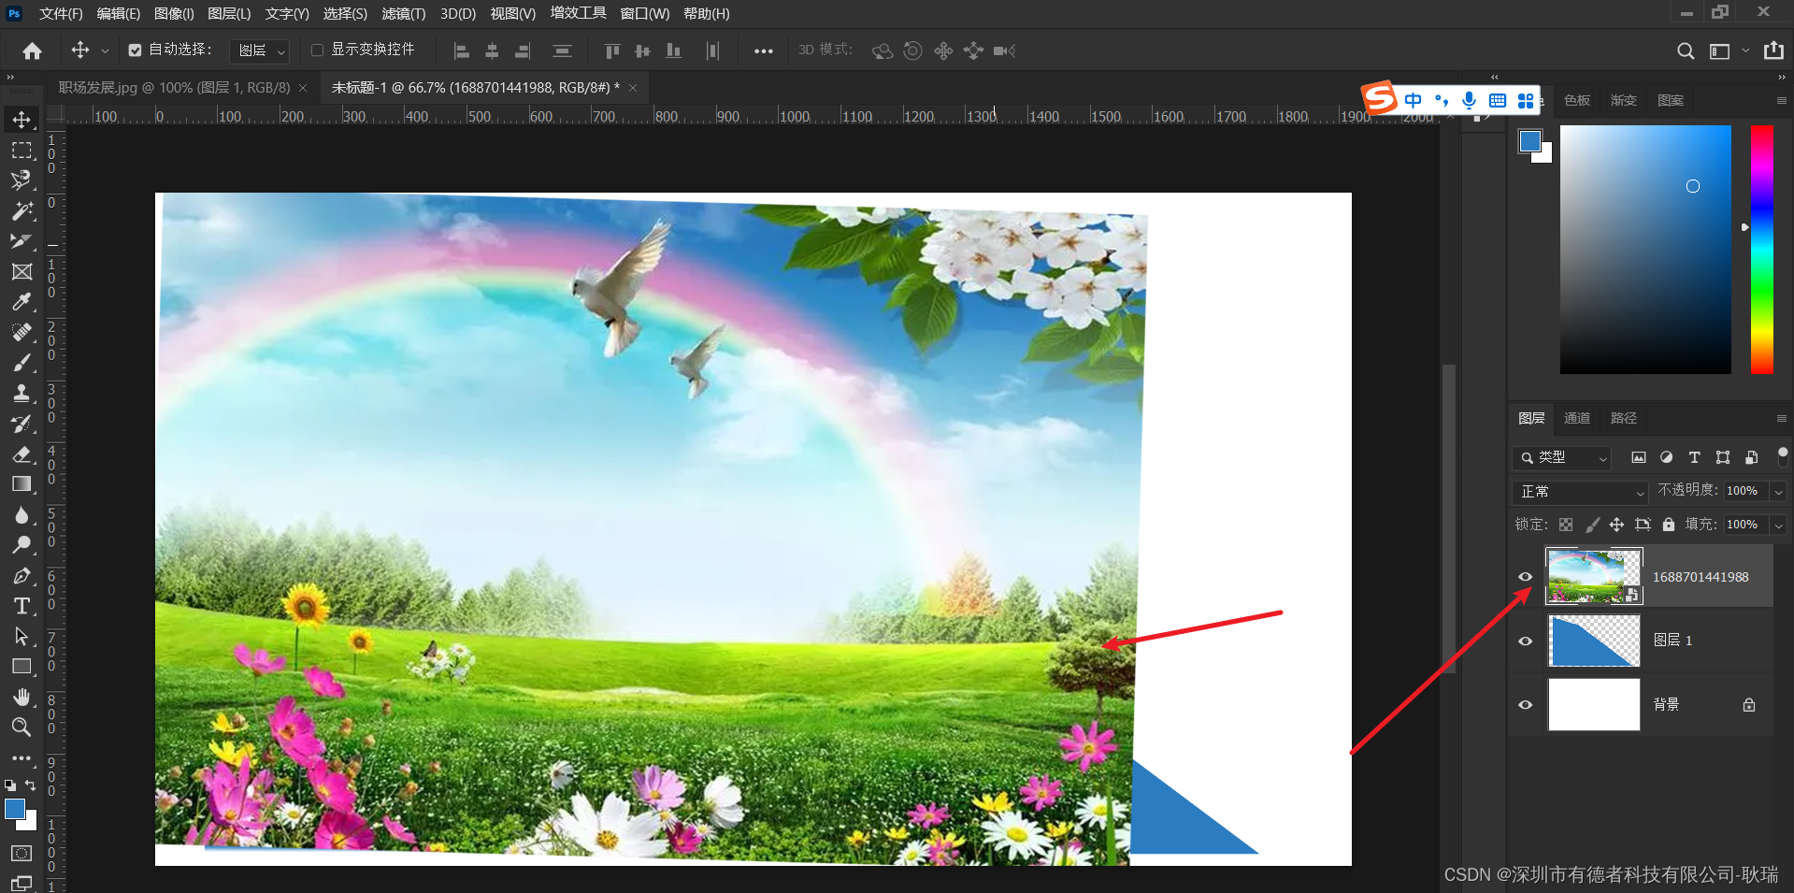The image size is (1794, 893).
Task: Hide the 图层 1 layer
Action: (x=1525, y=641)
